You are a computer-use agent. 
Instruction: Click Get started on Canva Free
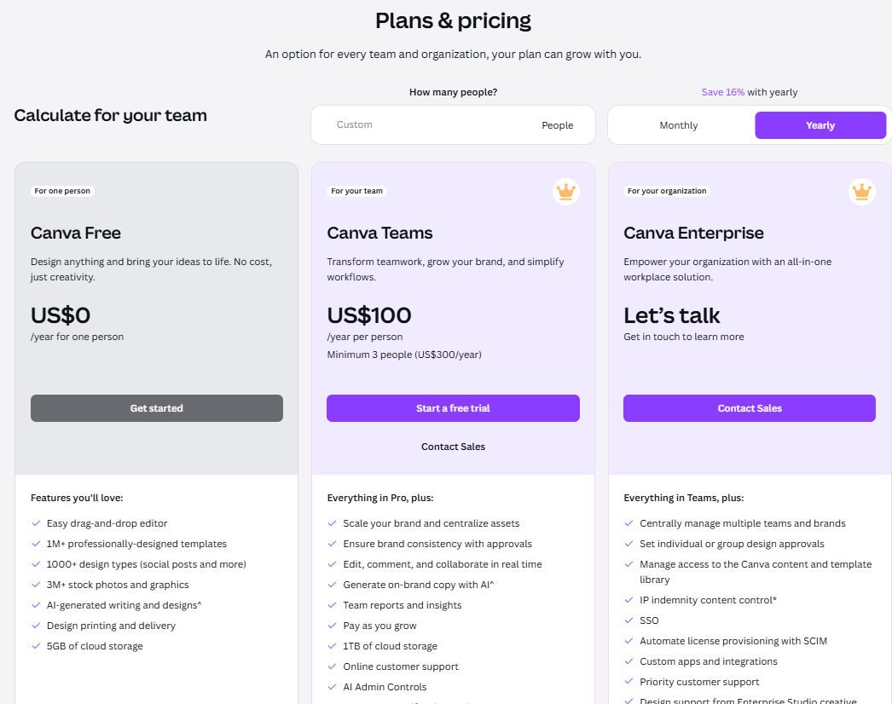[156, 408]
